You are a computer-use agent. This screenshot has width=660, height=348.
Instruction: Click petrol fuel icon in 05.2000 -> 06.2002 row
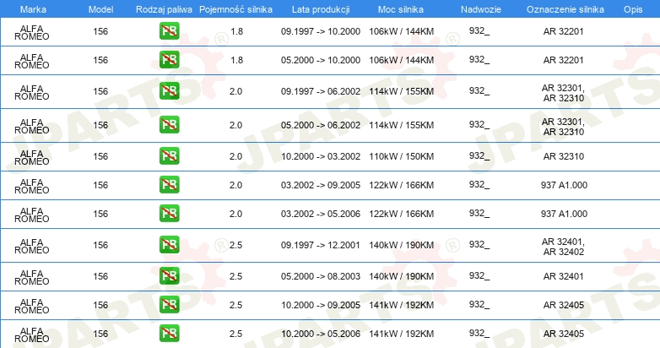(169, 125)
